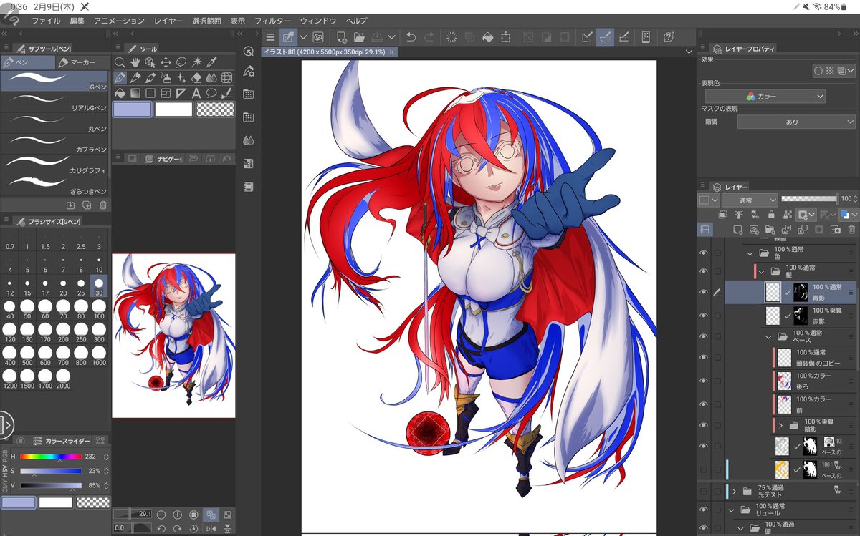Choose the ざらつきペン sub tool
Viewport: 860px width, 536px height.
(x=54, y=186)
